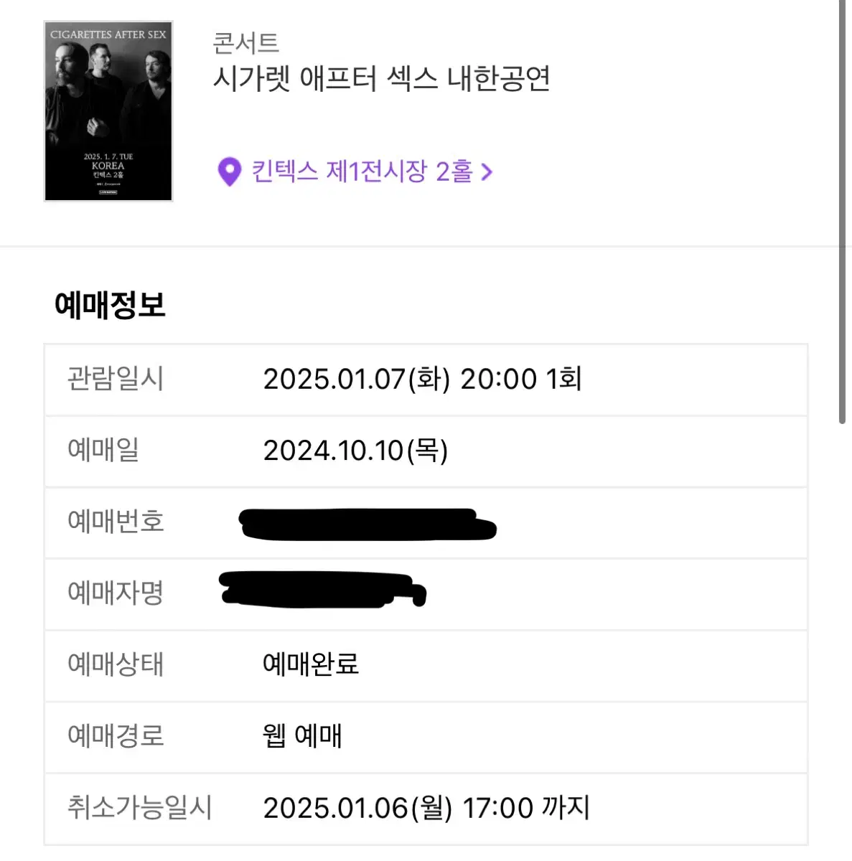
Task: Tap the purple location pin icon
Action: tap(229, 171)
